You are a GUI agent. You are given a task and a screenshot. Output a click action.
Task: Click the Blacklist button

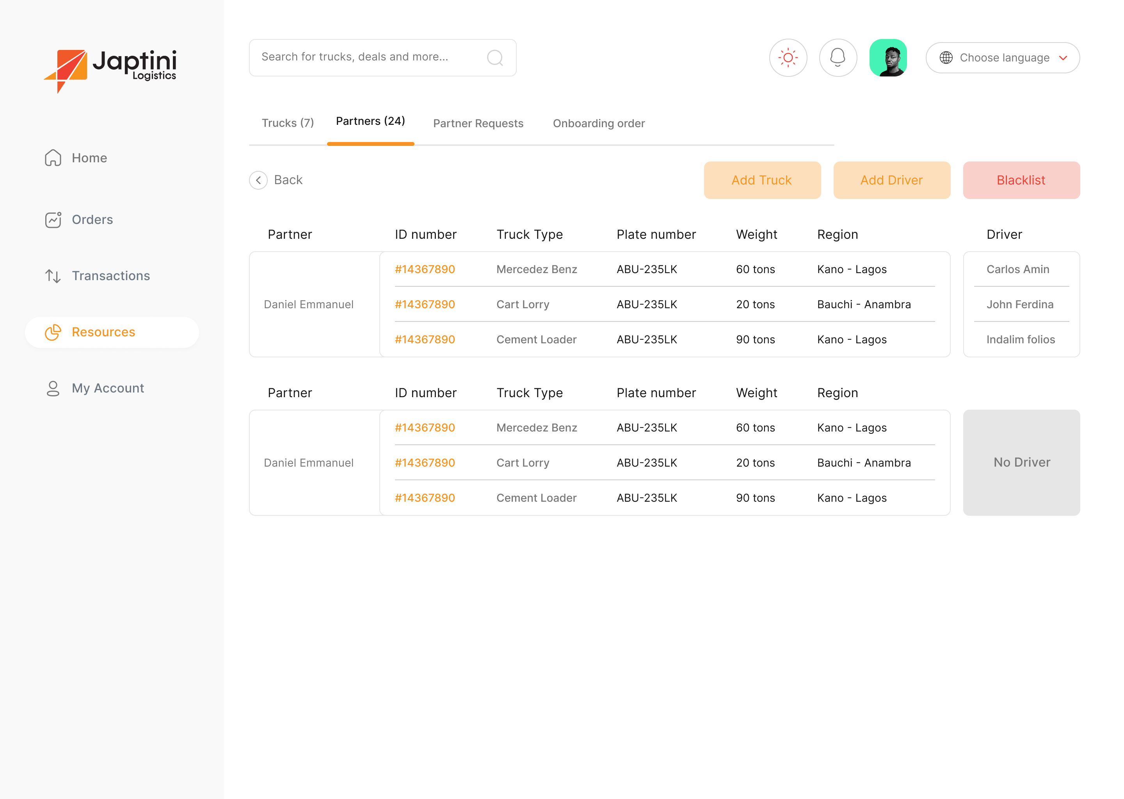click(x=1021, y=180)
